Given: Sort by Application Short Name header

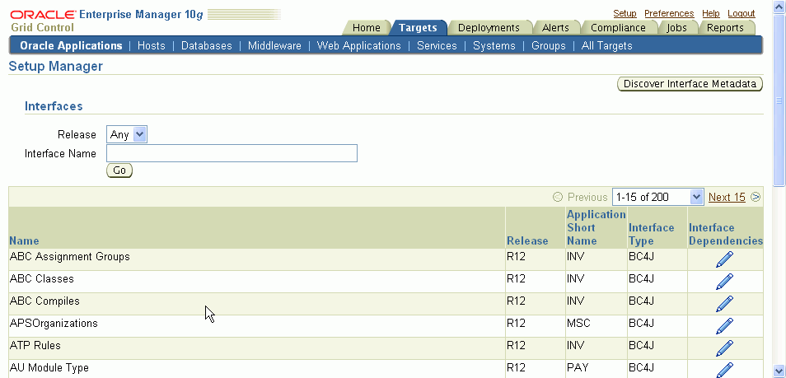Looking at the screenshot, I should pos(596,227).
